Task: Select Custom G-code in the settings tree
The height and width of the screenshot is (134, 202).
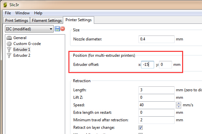Action: [x=27, y=44]
